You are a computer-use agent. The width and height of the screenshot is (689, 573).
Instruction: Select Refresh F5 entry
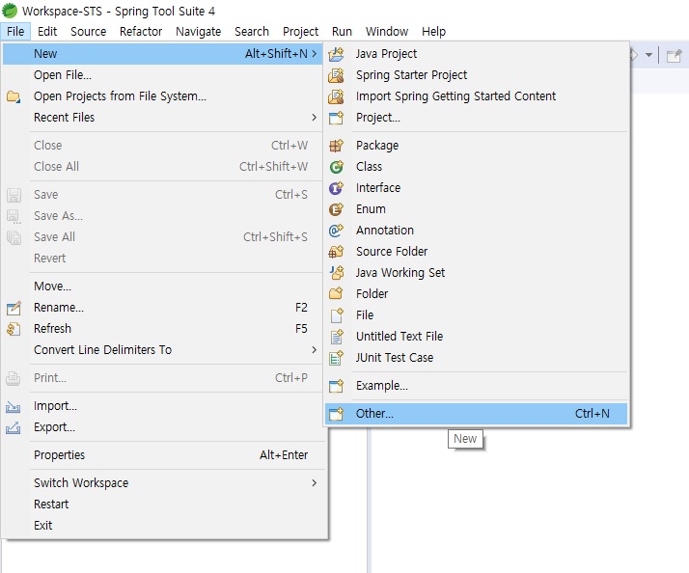pos(162,329)
